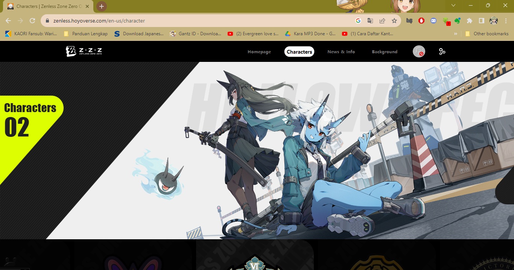
Task: Select the highlighted Characters nav item
Action: click(299, 52)
